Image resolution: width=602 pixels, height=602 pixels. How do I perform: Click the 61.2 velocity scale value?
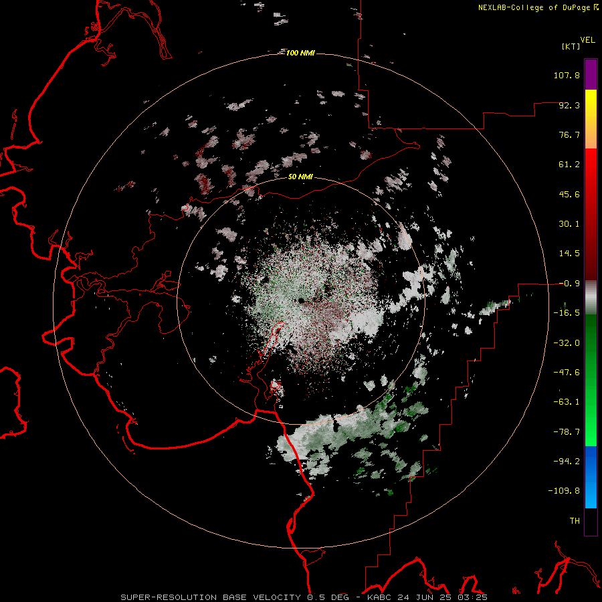click(569, 165)
